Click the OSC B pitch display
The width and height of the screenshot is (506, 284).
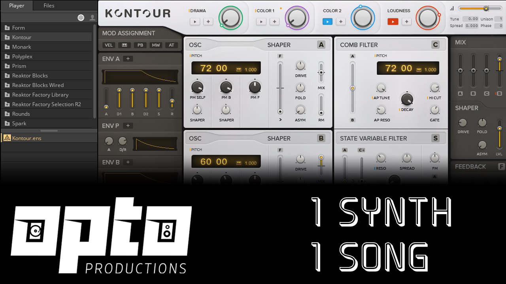[226, 161]
